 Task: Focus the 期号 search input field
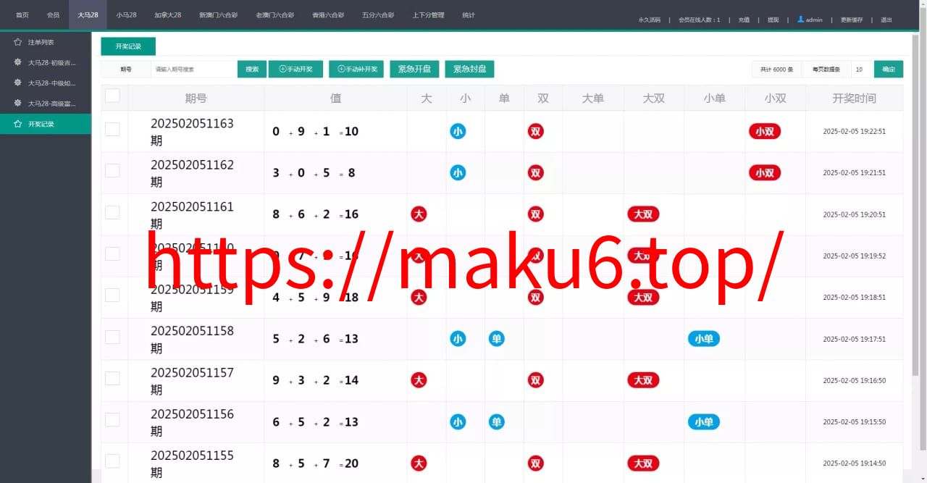(x=193, y=70)
